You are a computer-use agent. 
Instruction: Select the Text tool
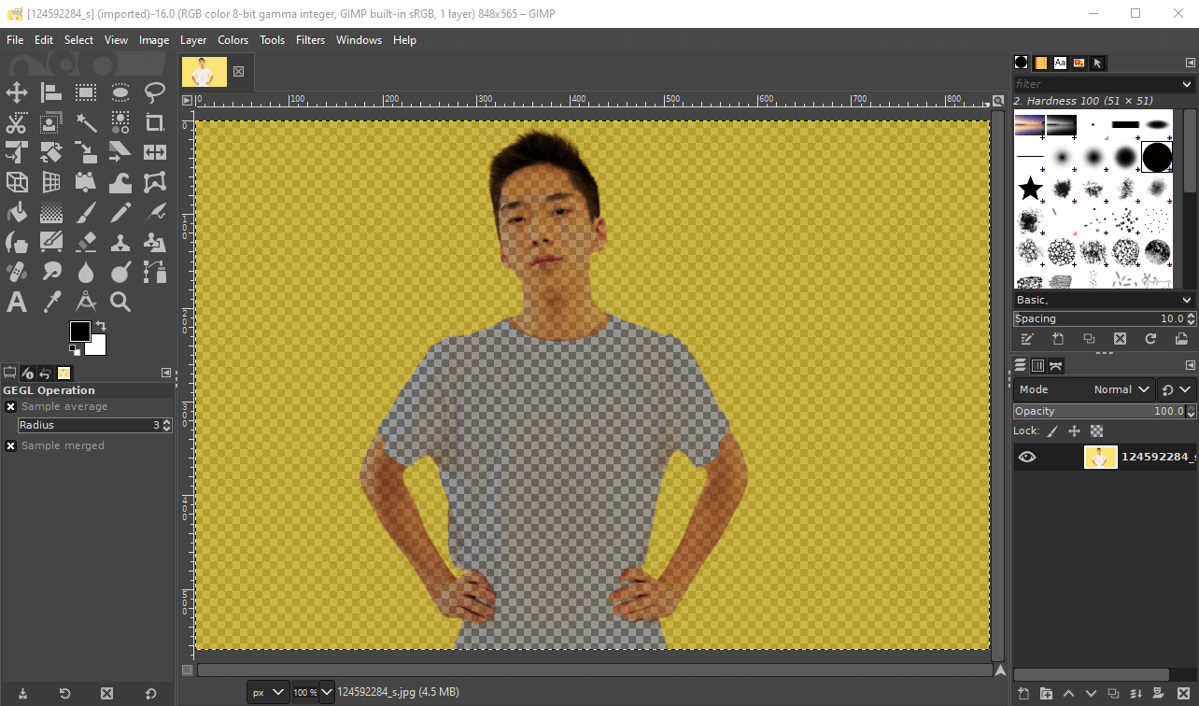coord(17,302)
